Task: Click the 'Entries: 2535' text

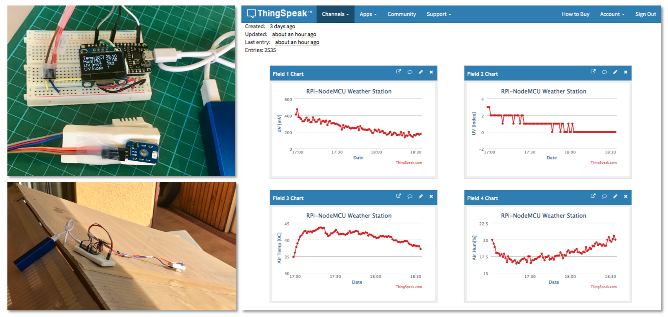Action: (x=260, y=50)
